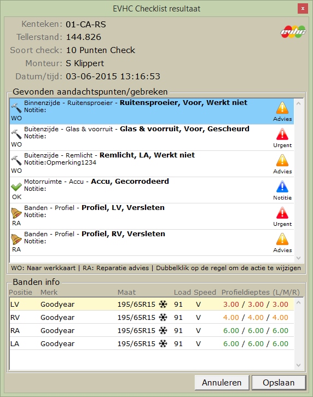The width and height of the screenshot is (313, 397).
Task: Click the EVHC logo at top right
Action: point(293,32)
